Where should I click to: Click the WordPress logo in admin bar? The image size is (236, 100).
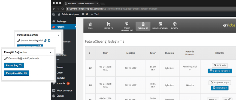pos(54,14)
